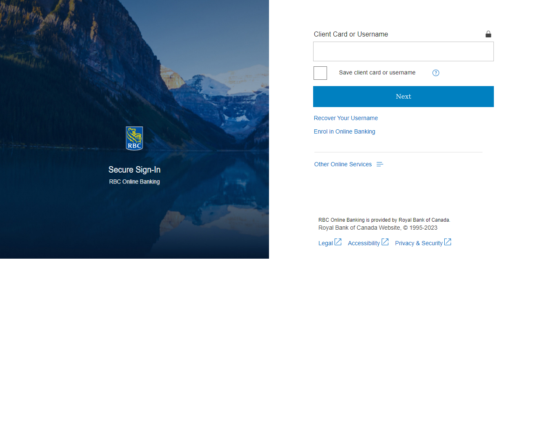Focus the Client Card or Username field
The width and height of the screenshot is (538, 430).
403,52
